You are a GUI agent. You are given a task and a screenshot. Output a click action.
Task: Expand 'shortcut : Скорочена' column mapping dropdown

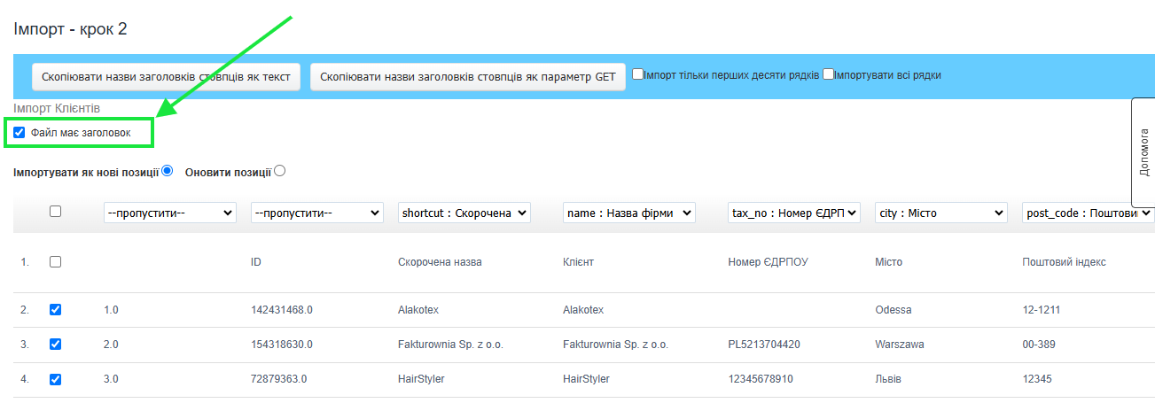coord(464,213)
